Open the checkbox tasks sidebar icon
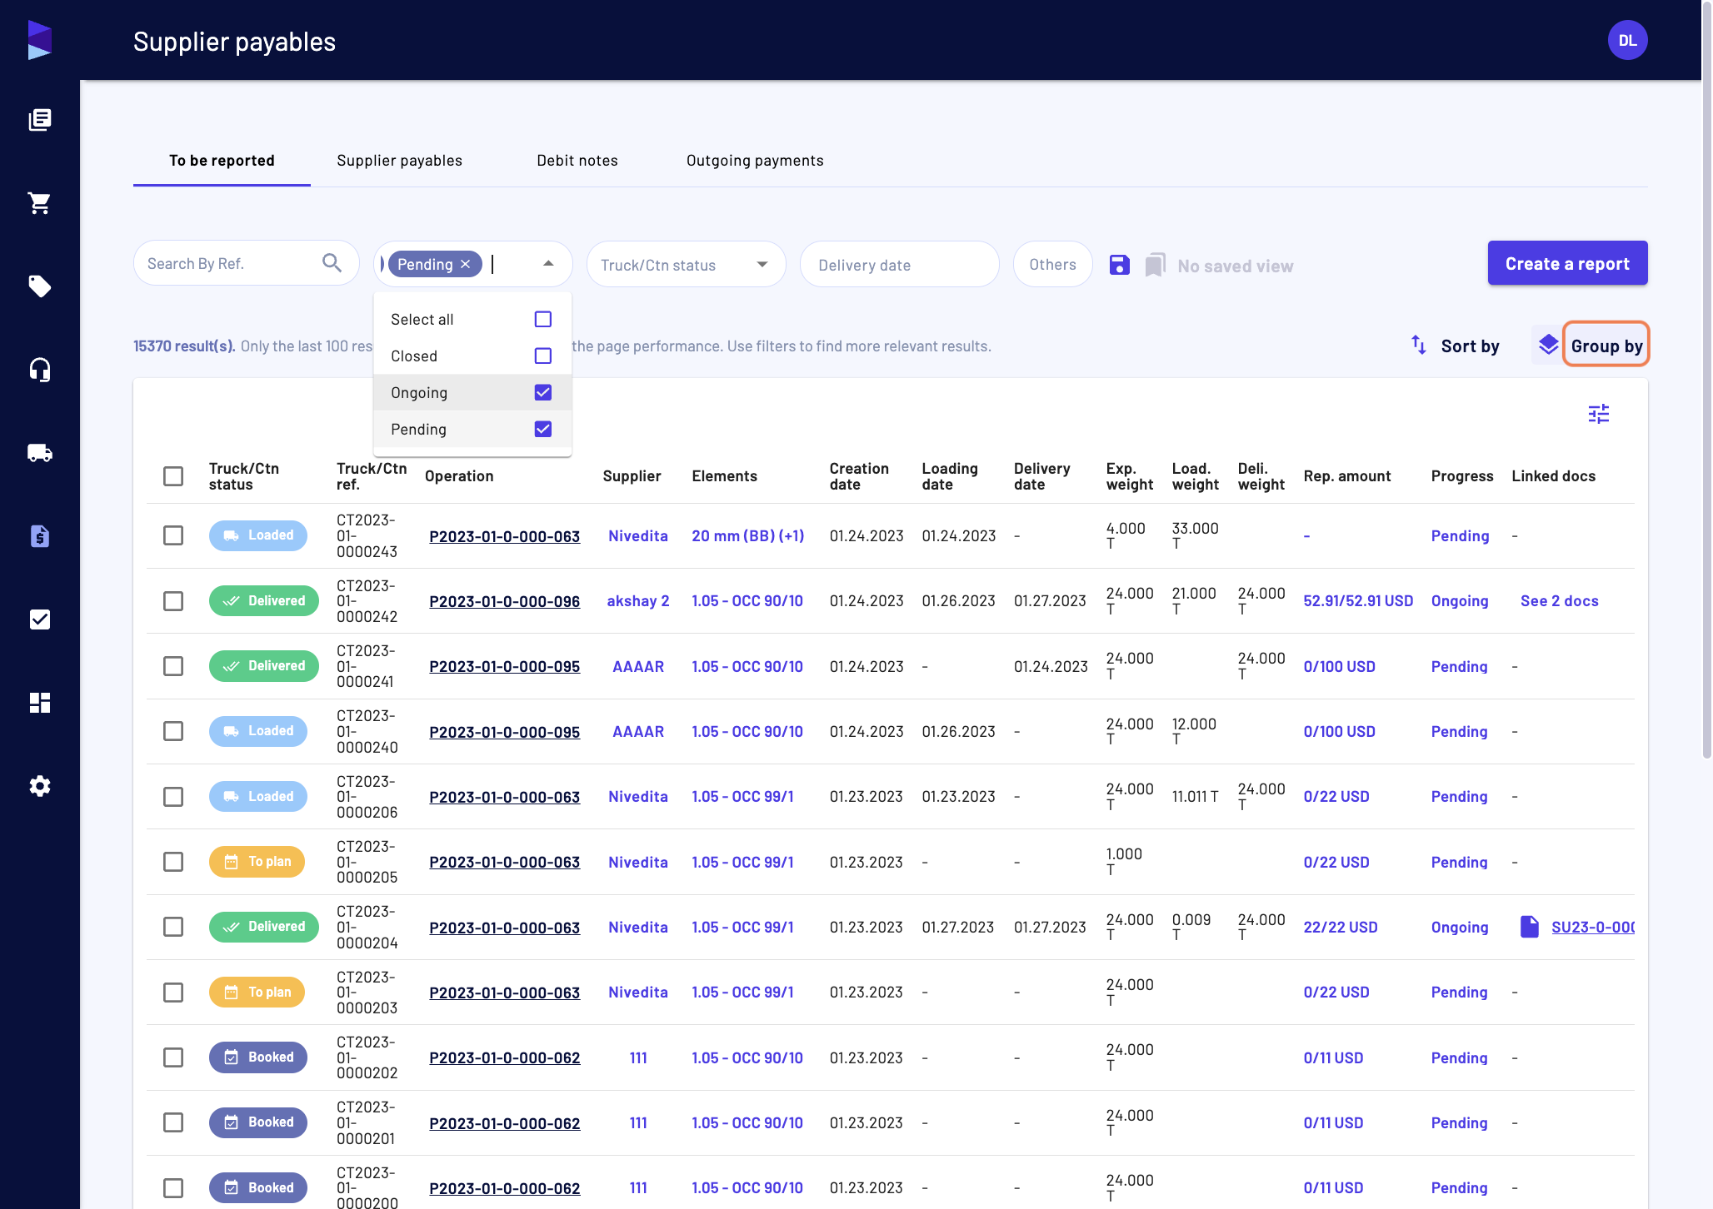 pyautogui.click(x=40, y=619)
